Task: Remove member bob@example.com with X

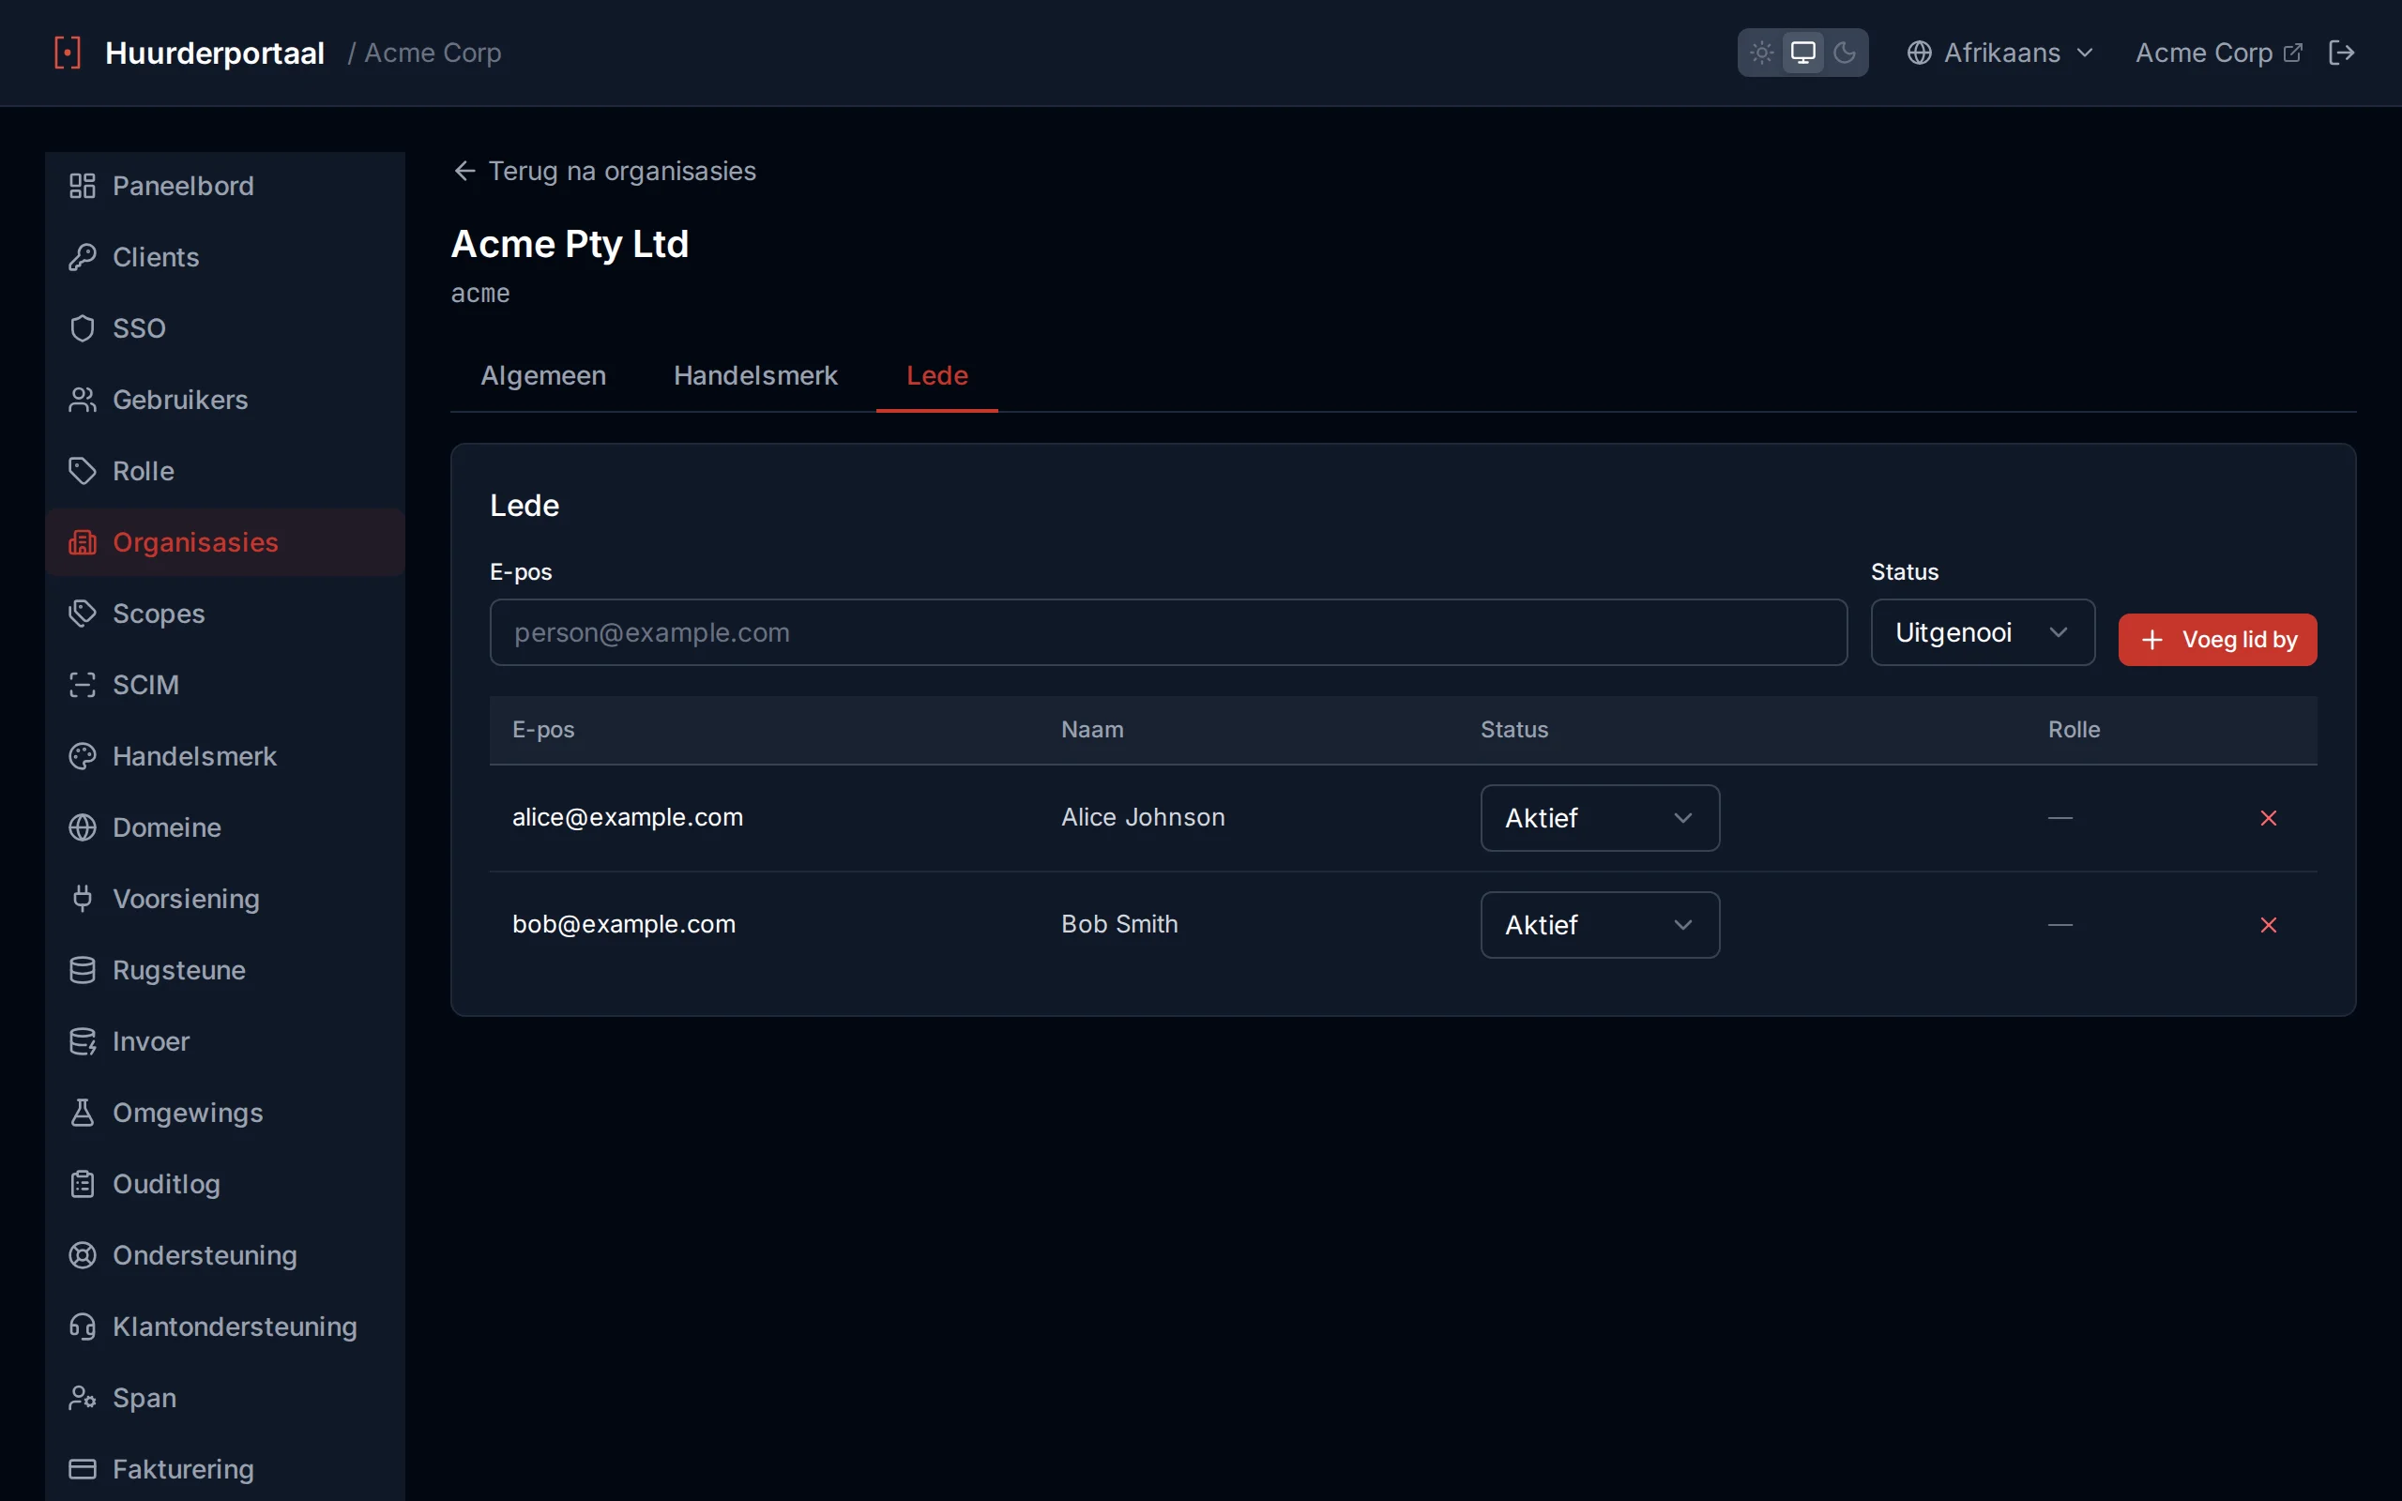Action: click(x=2268, y=925)
